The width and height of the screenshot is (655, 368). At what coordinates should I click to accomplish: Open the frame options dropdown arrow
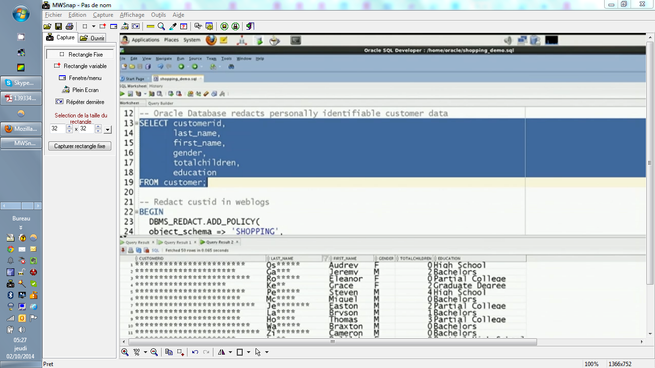(x=248, y=352)
